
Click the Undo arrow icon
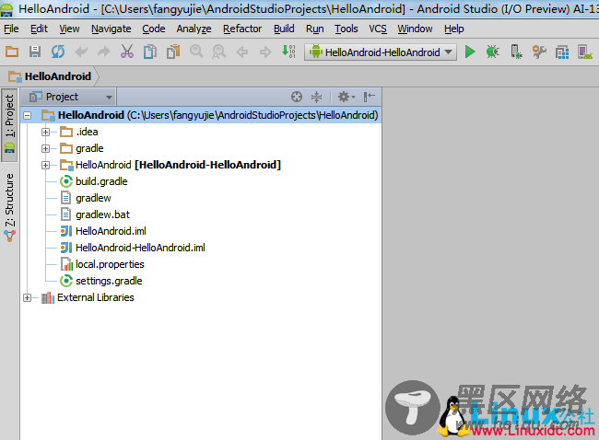[81, 52]
